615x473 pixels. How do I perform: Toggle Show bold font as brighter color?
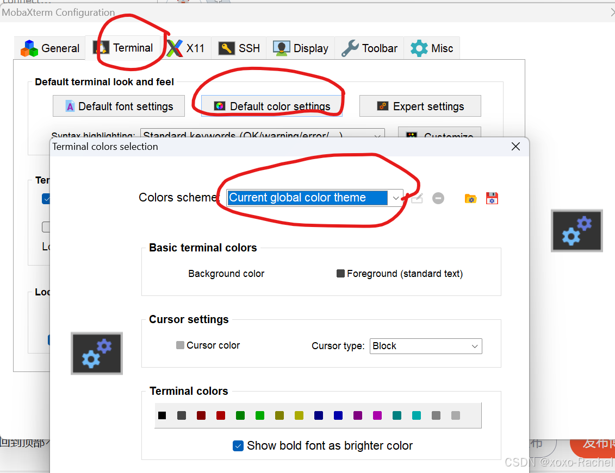[238, 446]
